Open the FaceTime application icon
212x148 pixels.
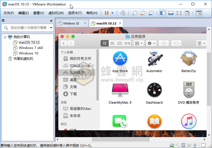(120, 121)
